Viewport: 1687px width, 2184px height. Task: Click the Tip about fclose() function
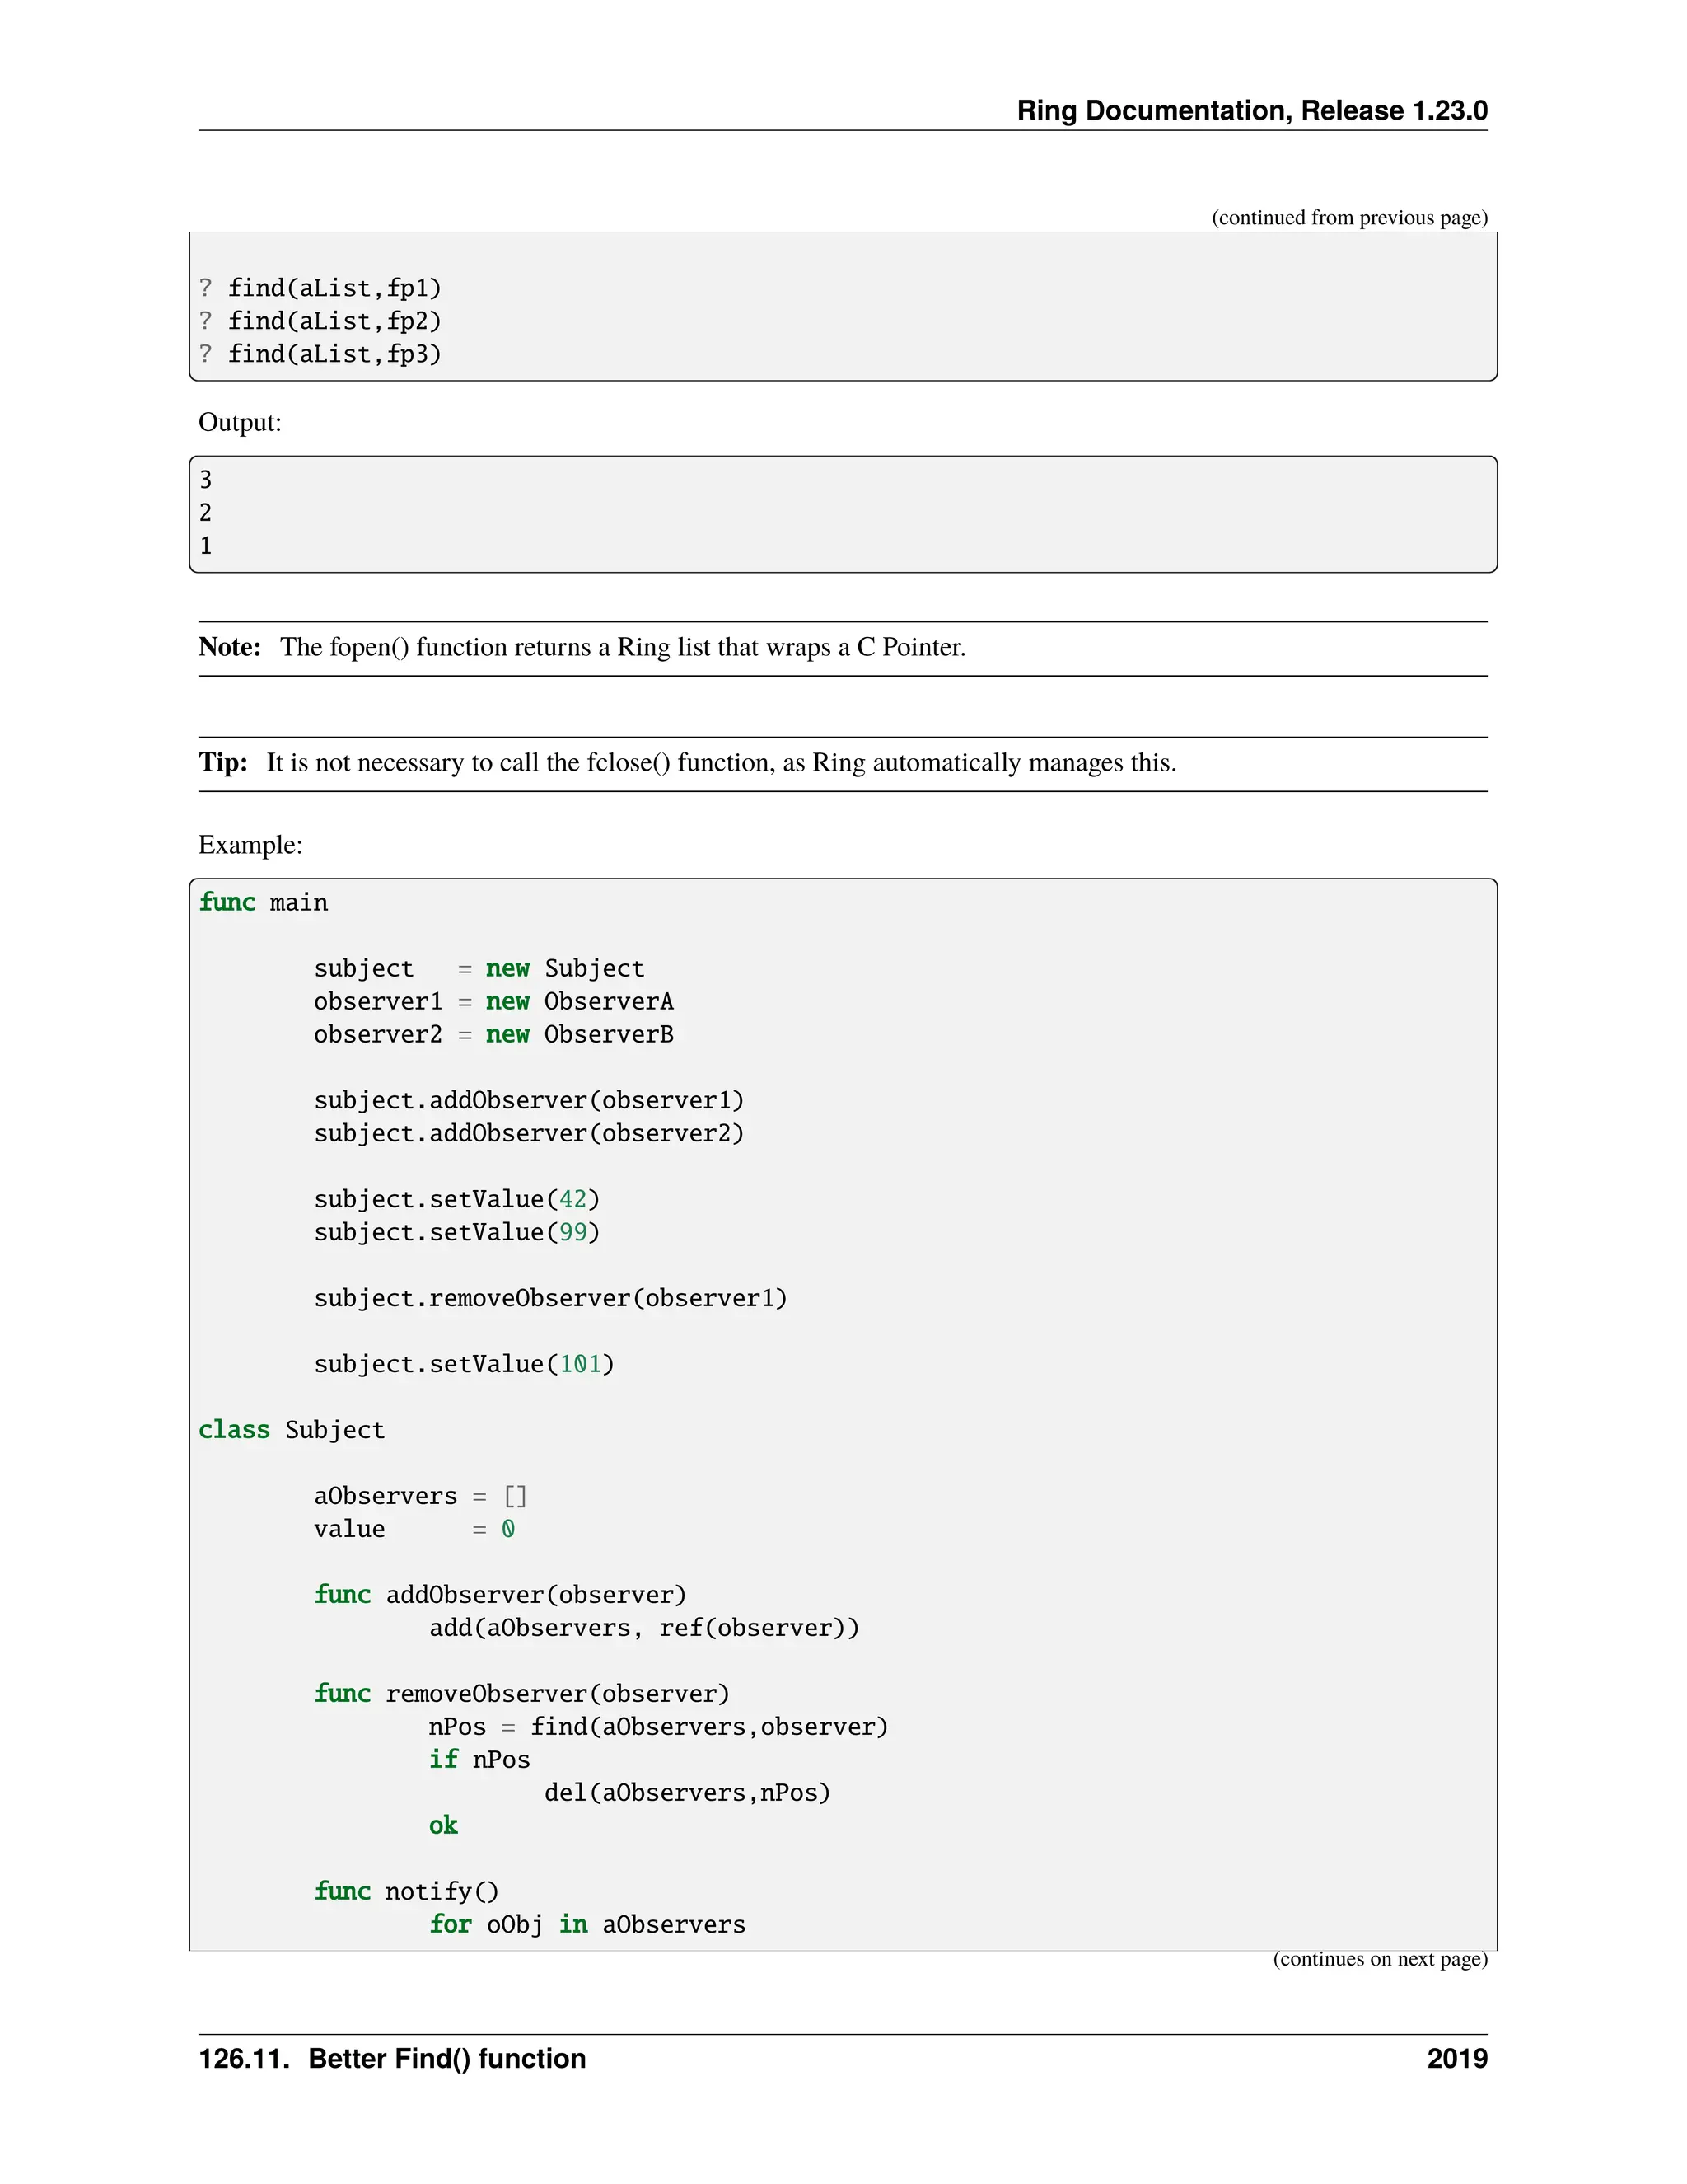click(x=688, y=763)
